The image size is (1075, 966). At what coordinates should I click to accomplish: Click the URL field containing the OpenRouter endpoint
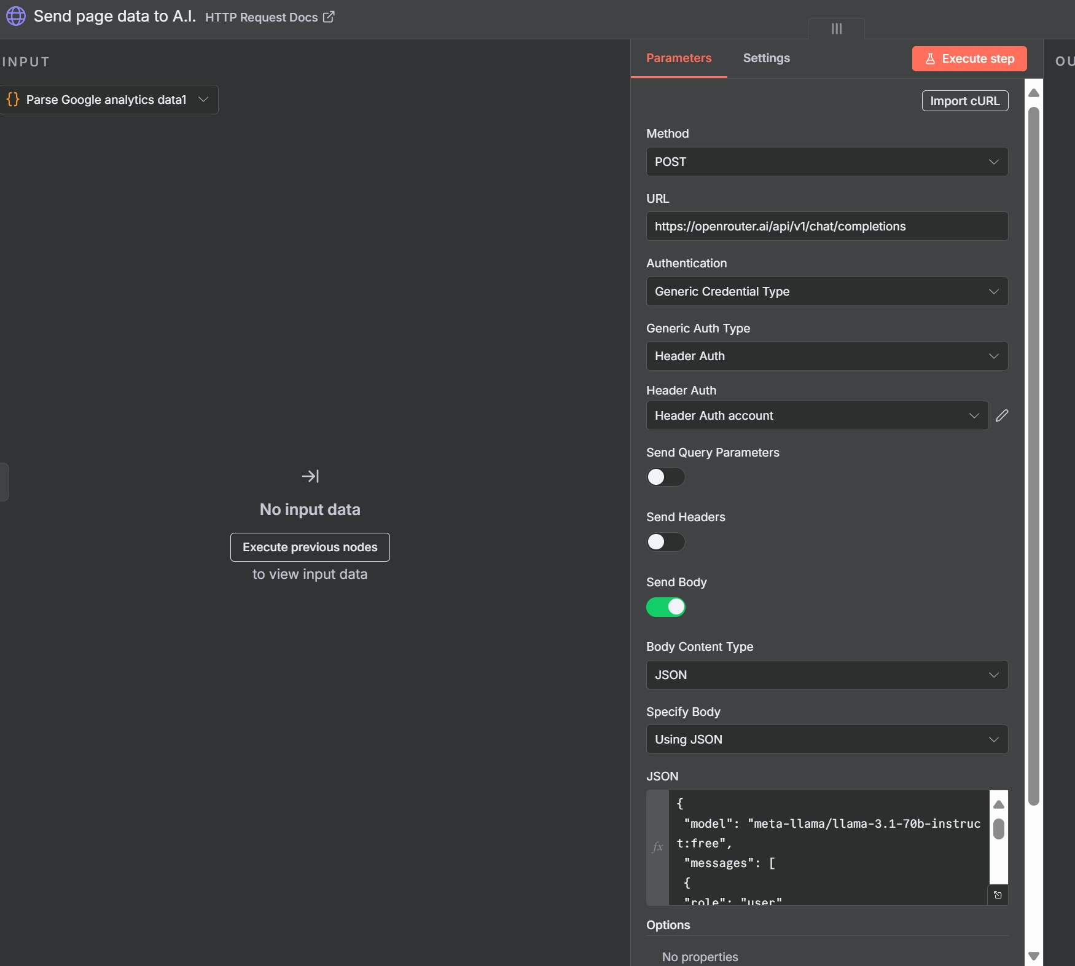click(x=826, y=226)
